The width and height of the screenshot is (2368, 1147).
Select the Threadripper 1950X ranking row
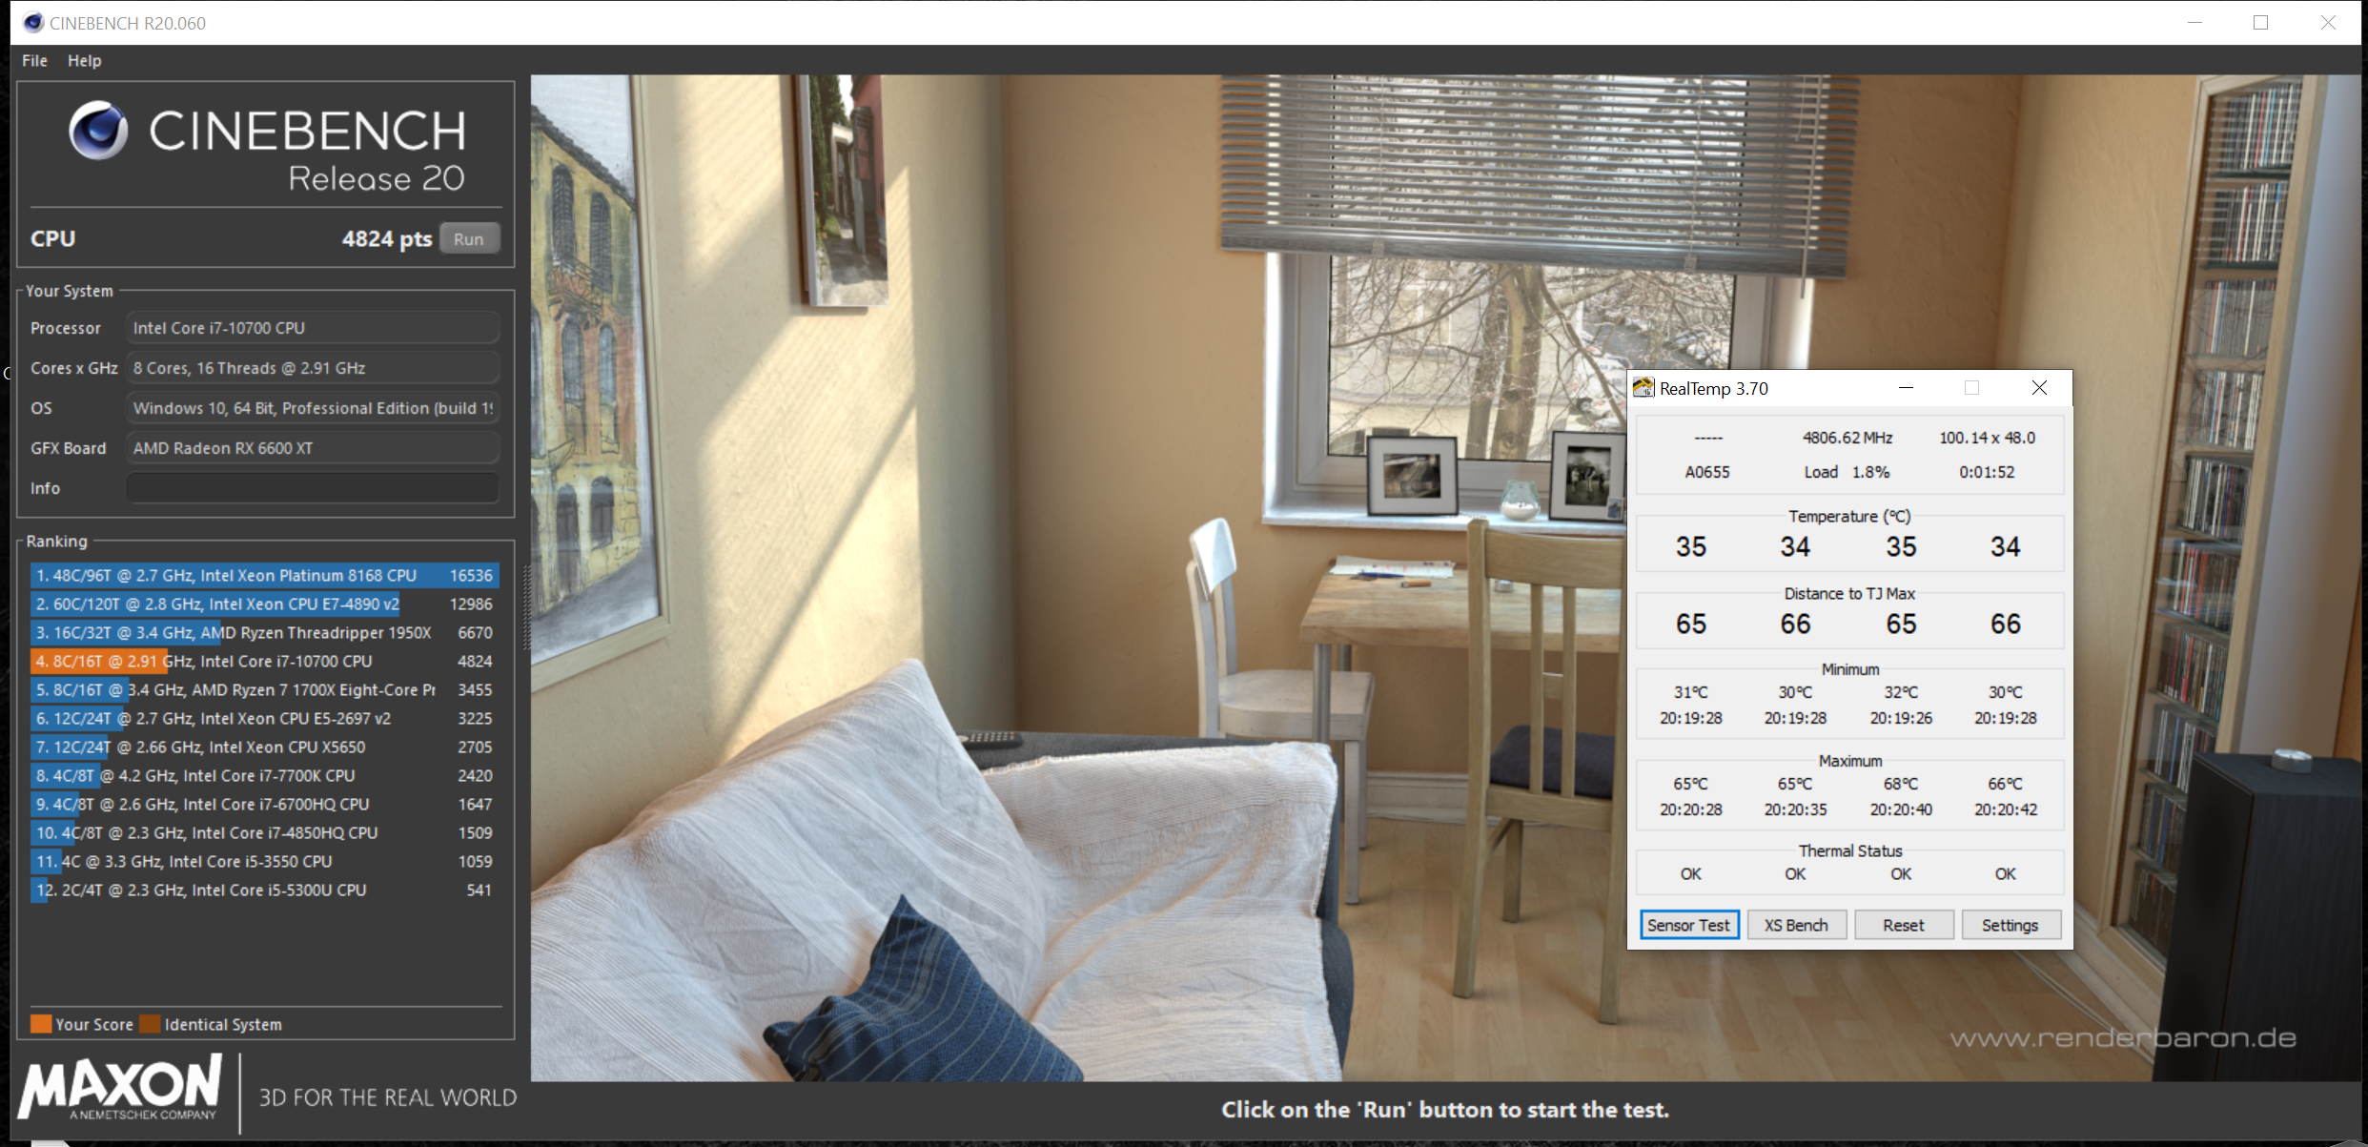coord(264,632)
